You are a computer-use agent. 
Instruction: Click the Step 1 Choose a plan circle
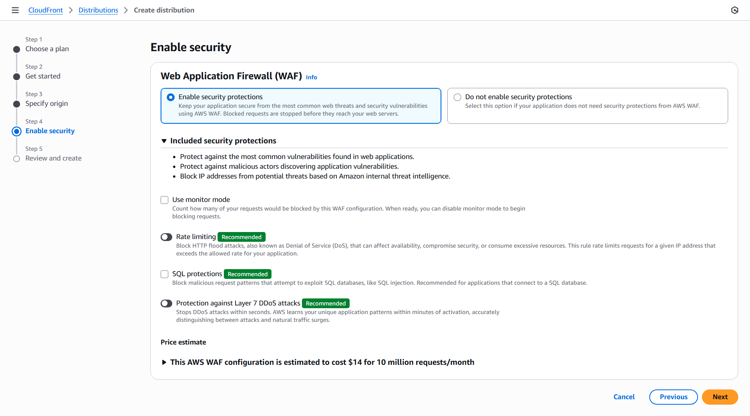click(16, 49)
